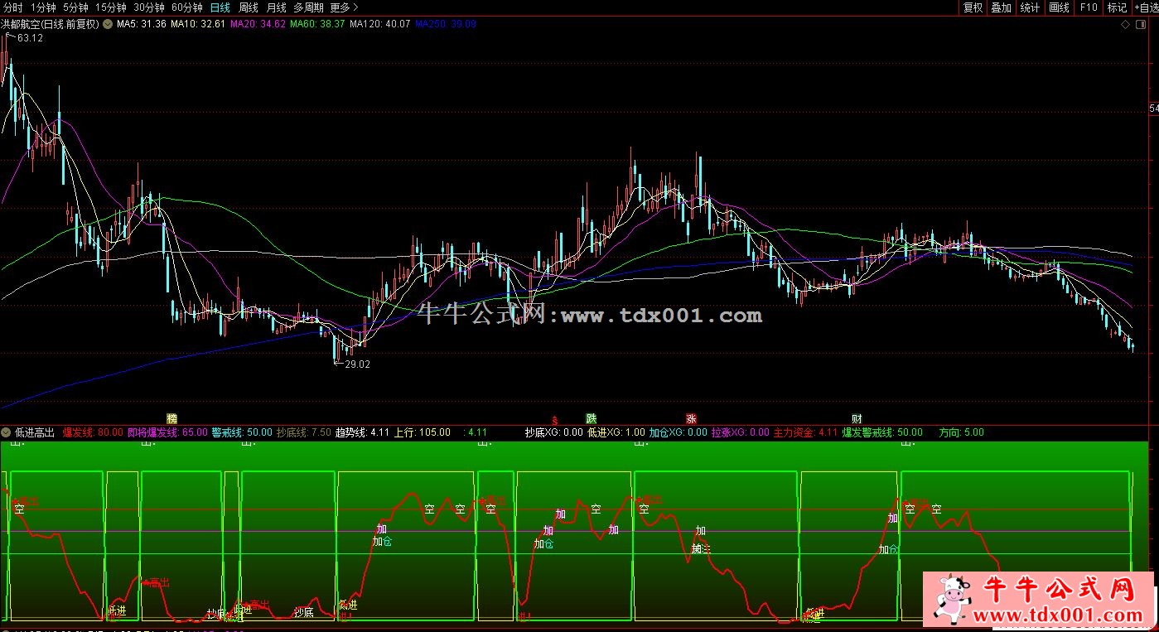Viewport: 1159px width, 632px height.
Task: Click the 抄底线: 7.50 value
Action: pos(304,432)
